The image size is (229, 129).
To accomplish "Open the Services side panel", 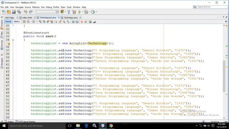I will [x=2, y=45].
